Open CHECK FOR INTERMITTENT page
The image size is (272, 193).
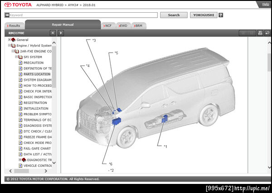[38, 91]
